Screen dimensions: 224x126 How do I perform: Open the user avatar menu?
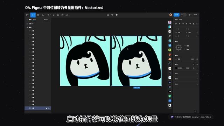pyautogui.click(x=170, y=15)
